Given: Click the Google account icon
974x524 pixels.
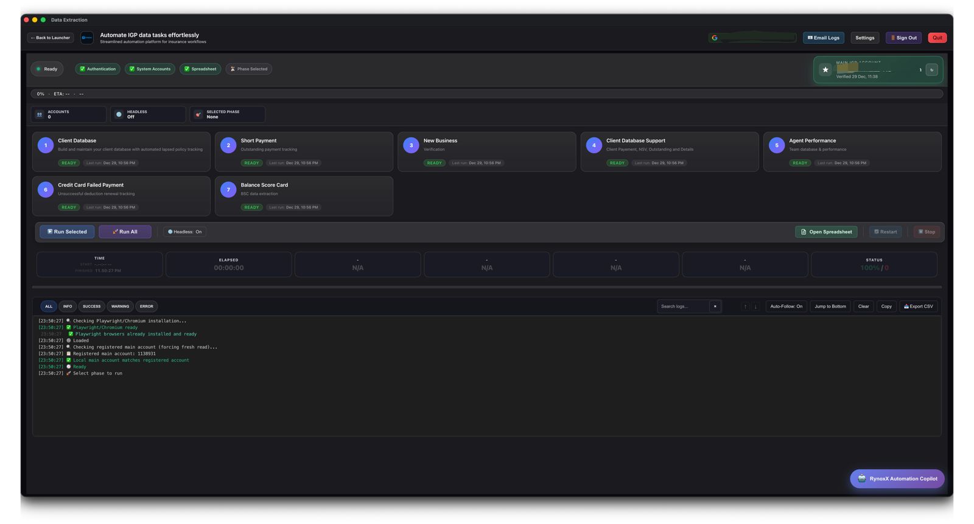Looking at the screenshot, I should pyautogui.click(x=715, y=38).
